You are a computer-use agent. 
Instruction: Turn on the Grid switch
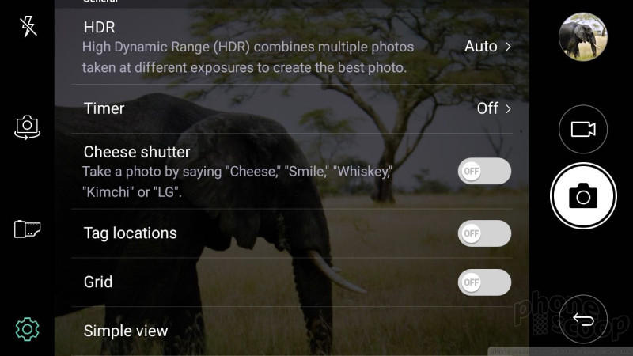(x=484, y=282)
